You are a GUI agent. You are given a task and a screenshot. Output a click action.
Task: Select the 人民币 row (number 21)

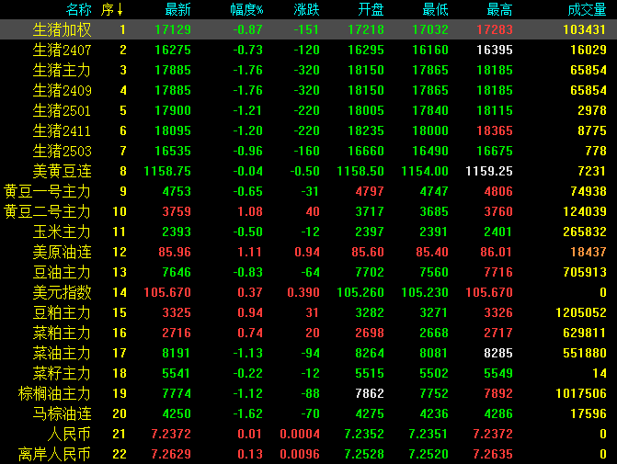point(69,434)
